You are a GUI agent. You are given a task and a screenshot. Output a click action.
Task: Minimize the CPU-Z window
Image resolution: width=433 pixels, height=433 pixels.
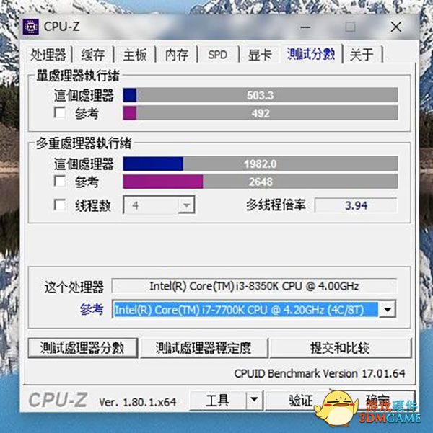tap(305, 27)
